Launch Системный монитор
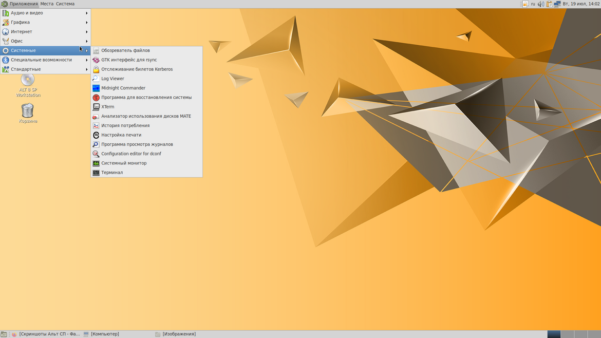Viewport: 601px width, 338px height. point(146,163)
